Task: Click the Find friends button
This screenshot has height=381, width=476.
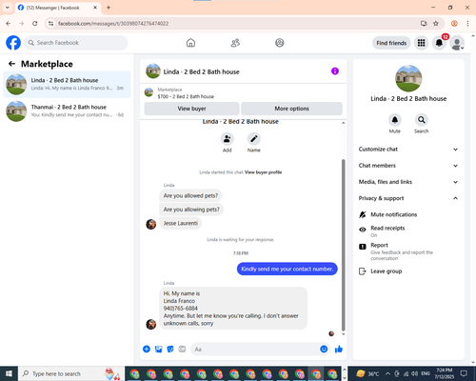Action: 391,43
